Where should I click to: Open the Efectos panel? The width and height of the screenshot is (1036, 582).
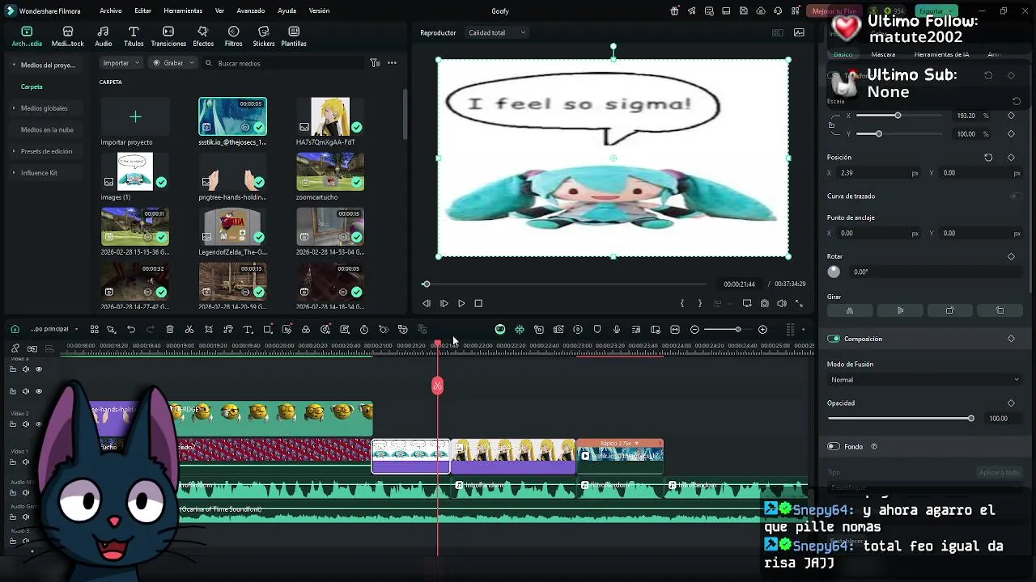pos(203,36)
